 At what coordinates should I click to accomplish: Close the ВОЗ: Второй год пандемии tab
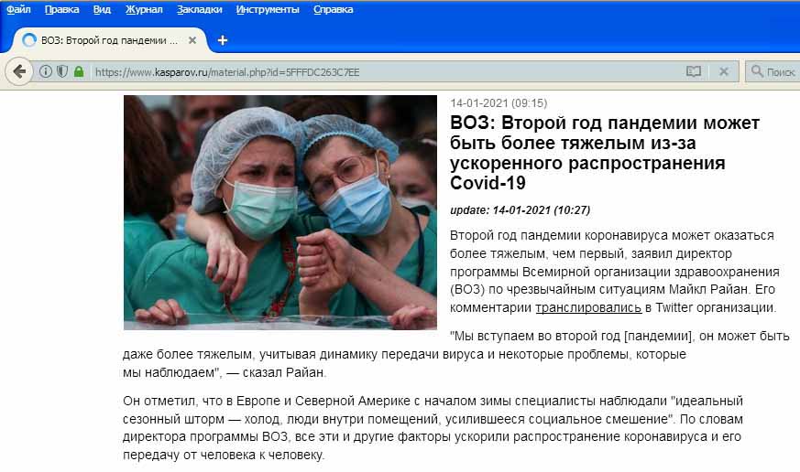click(192, 40)
